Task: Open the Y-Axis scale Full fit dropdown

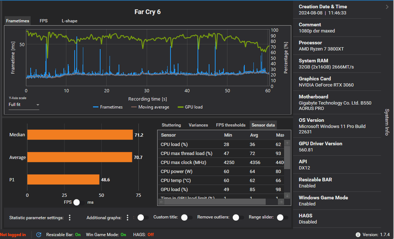Action: click(x=24, y=105)
